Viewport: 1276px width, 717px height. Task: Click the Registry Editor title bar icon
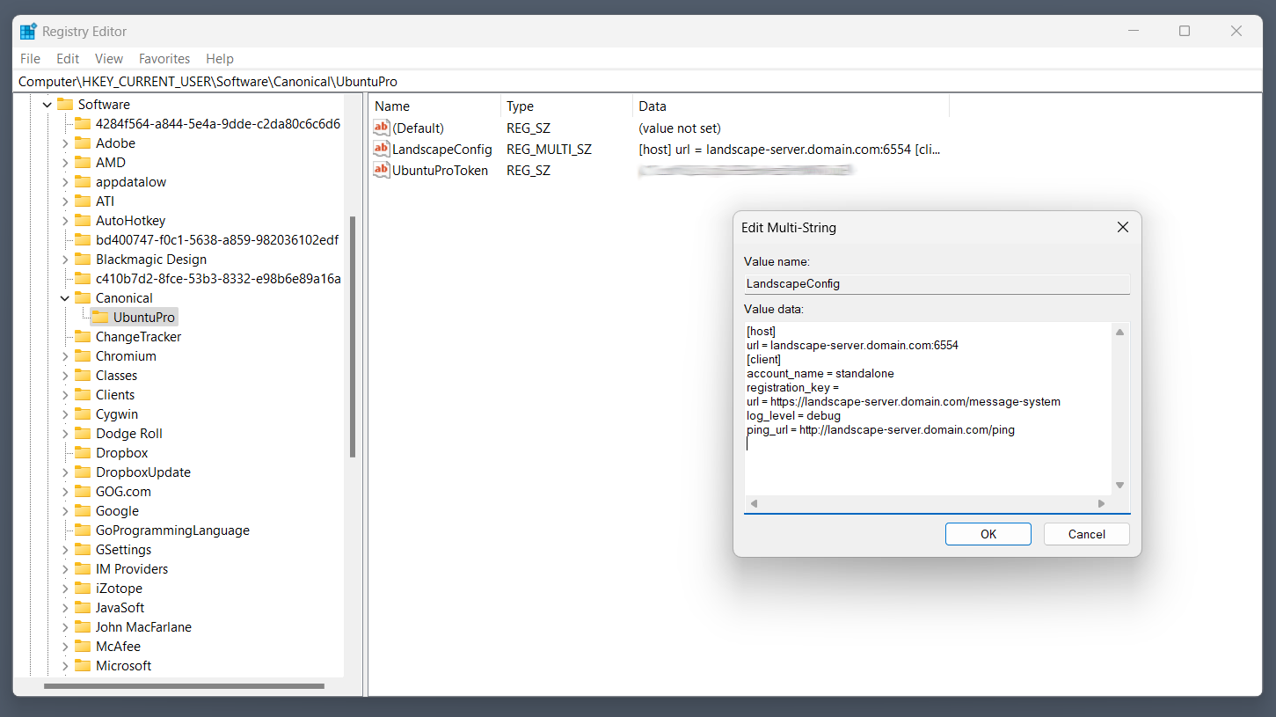28,32
